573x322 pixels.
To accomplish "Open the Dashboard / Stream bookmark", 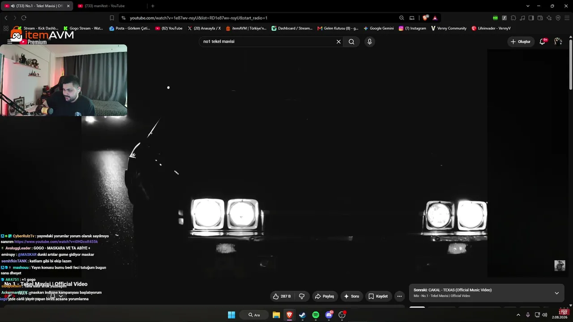I will (x=292, y=28).
